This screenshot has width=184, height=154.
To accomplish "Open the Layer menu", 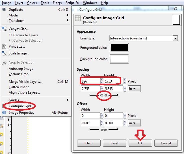I will (19, 3).
